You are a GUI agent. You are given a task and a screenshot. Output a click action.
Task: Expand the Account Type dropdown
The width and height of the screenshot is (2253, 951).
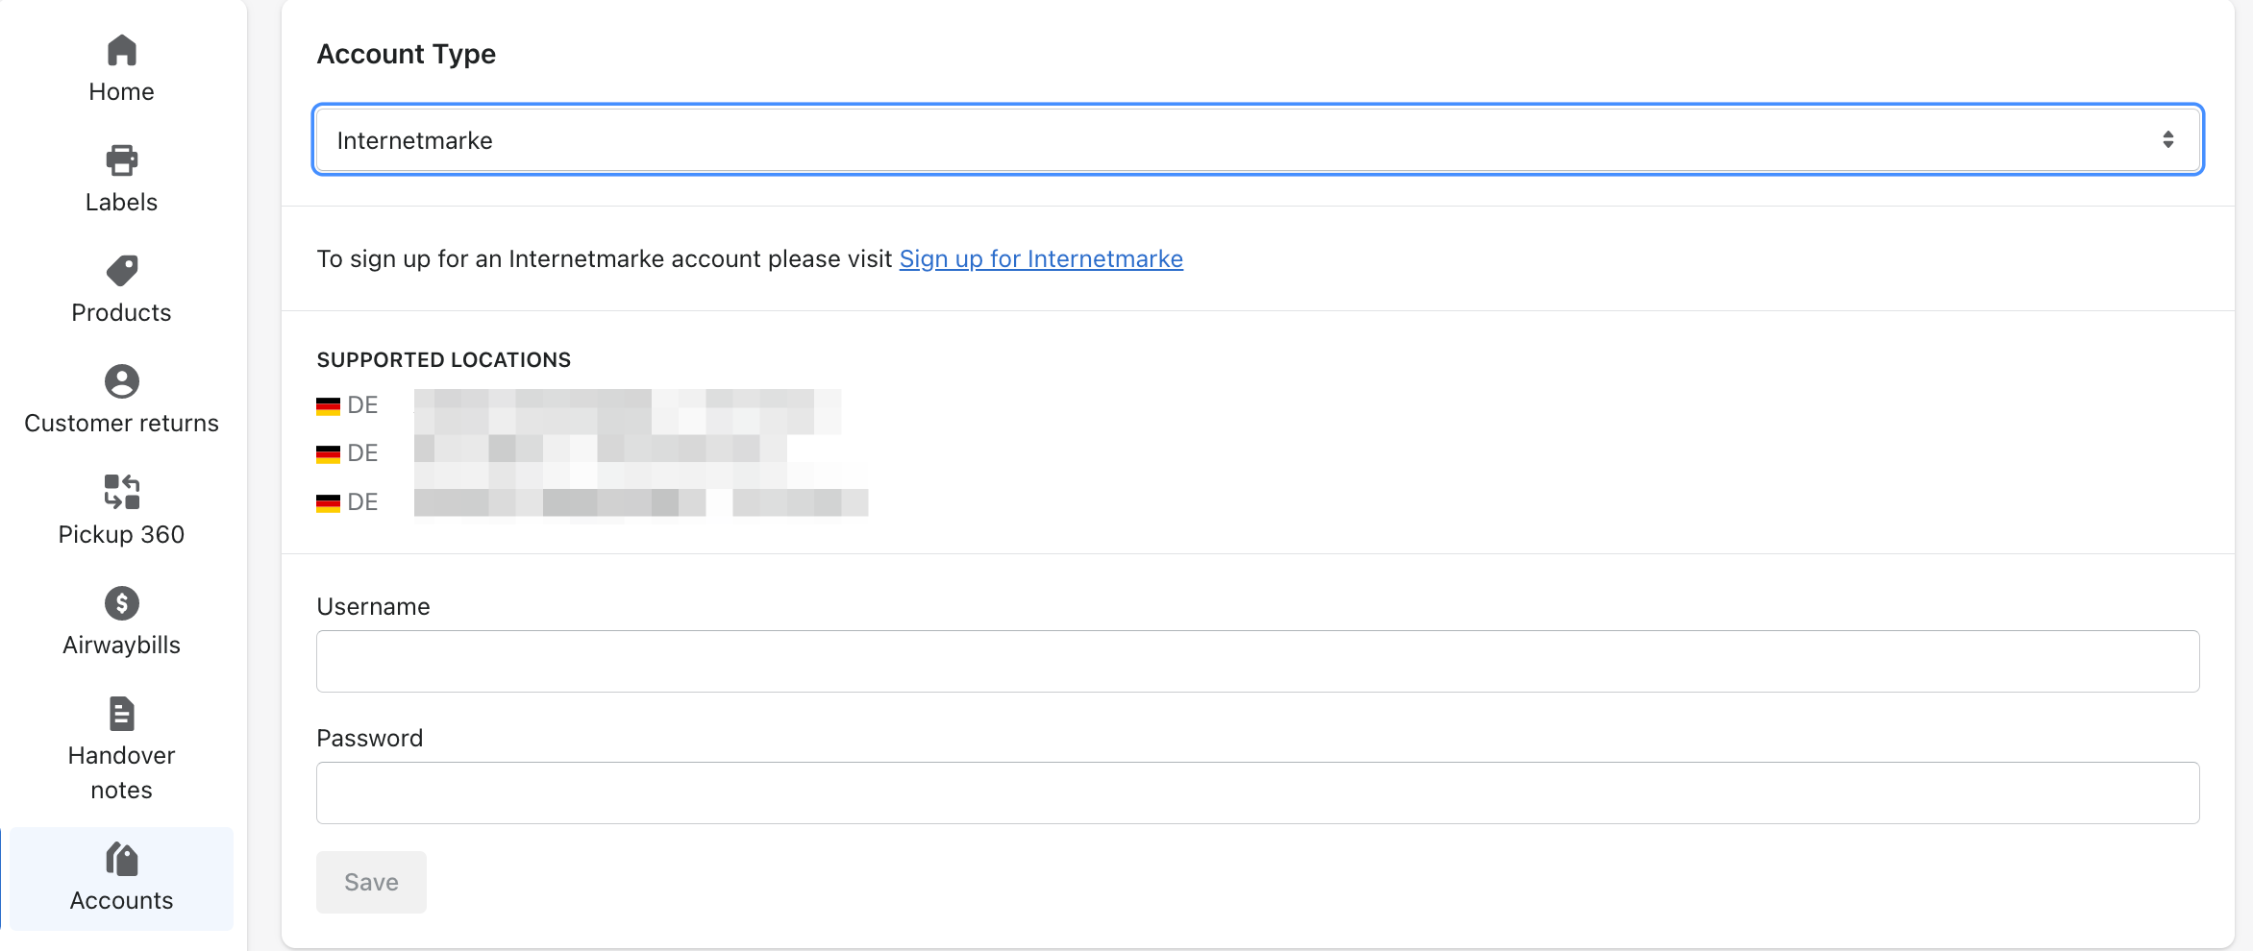click(1258, 140)
